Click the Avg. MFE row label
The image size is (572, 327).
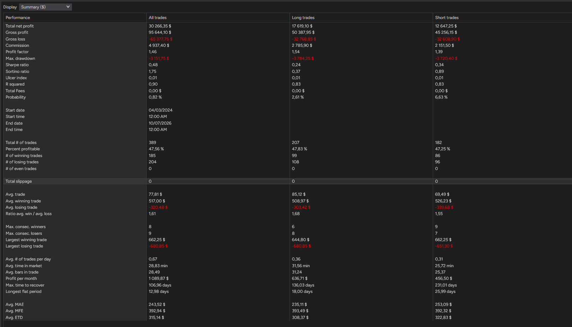tap(14, 311)
